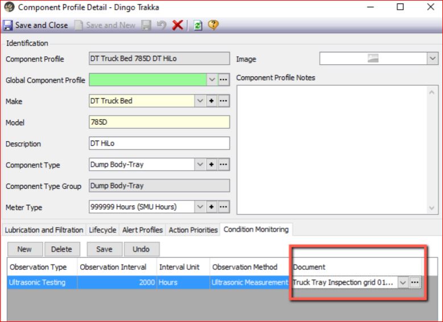This screenshot has width=443, height=322.
Task: Open Global Component Profile ellipsis lookup
Action: [223, 80]
